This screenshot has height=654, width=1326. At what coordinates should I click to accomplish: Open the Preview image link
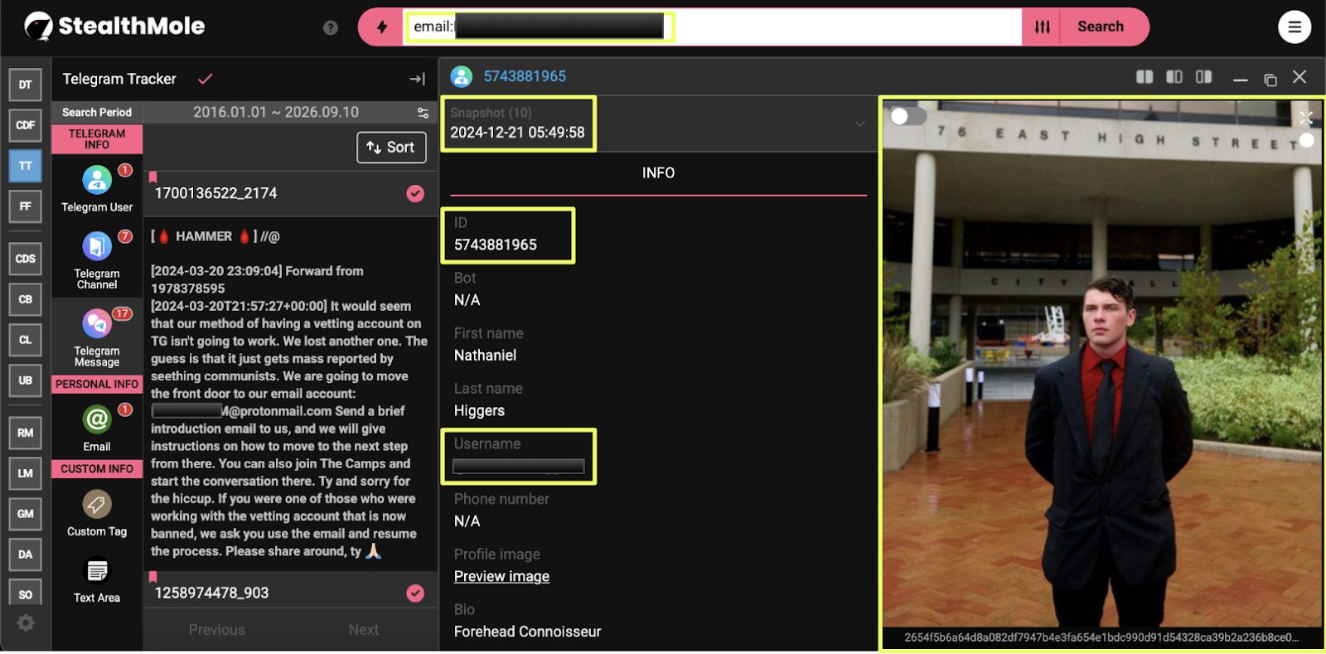[x=501, y=576]
